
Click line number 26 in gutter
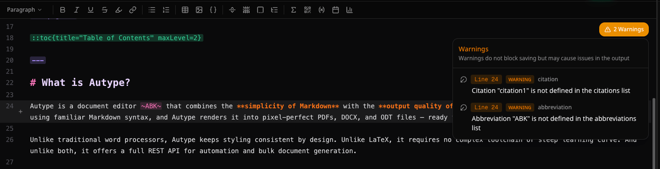coord(10,140)
